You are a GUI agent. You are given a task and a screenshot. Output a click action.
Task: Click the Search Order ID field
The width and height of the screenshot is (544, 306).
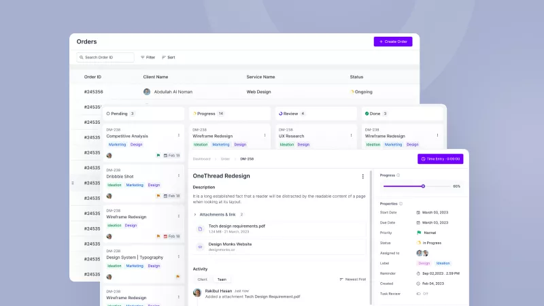(105, 57)
